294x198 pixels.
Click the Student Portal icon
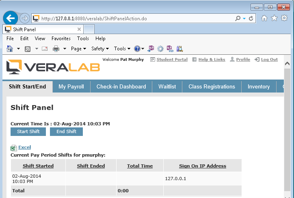[x=153, y=60]
